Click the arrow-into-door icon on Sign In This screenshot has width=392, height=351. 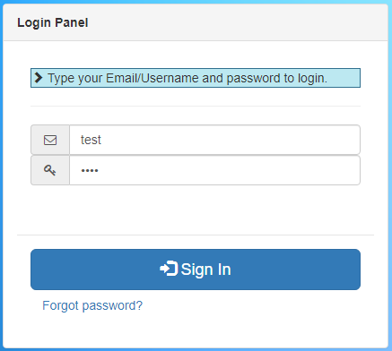click(x=169, y=269)
